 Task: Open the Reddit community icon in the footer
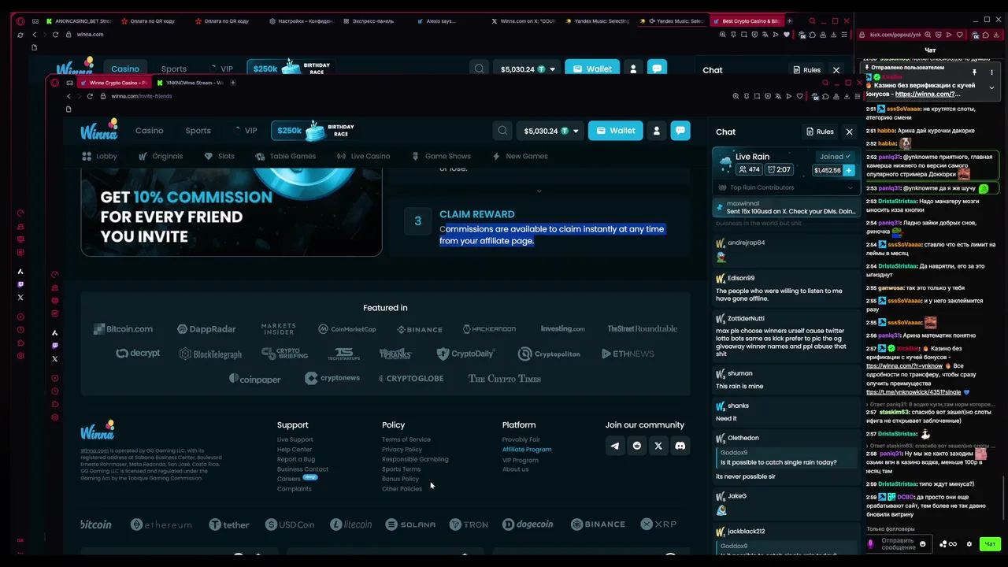[x=637, y=446]
